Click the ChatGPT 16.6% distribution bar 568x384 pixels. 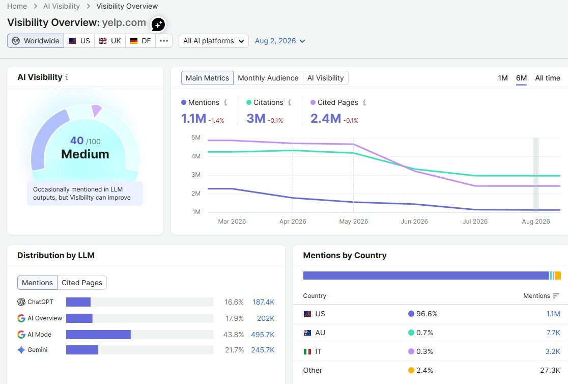pyautogui.click(x=78, y=302)
